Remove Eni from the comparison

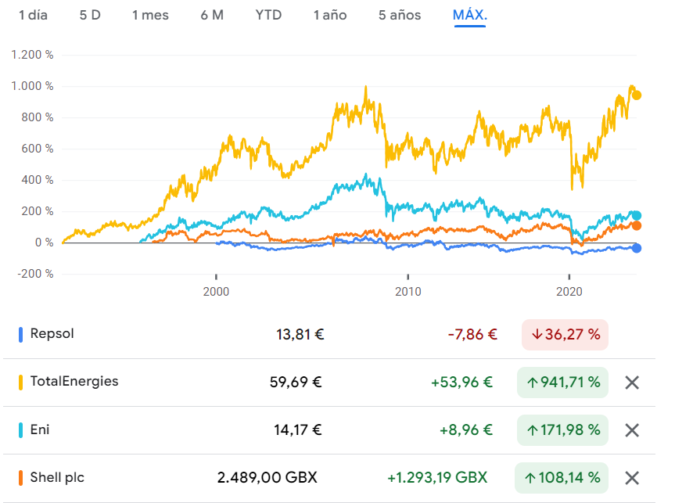coord(633,430)
